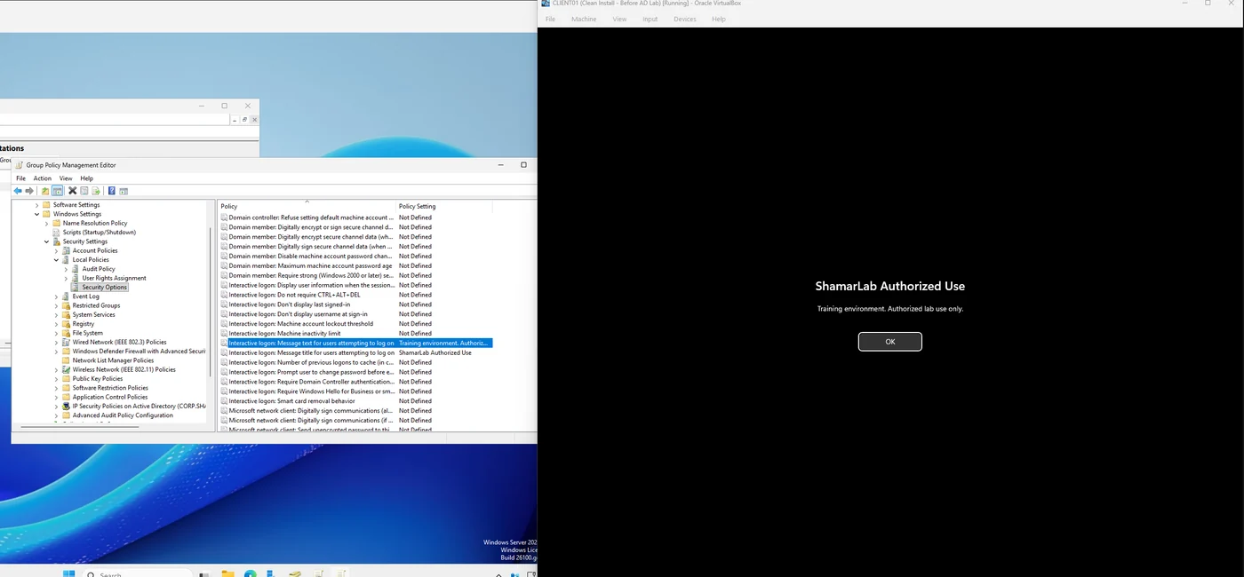
Task: Click the tree pane vertical scrollbar
Action: (211, 302)
